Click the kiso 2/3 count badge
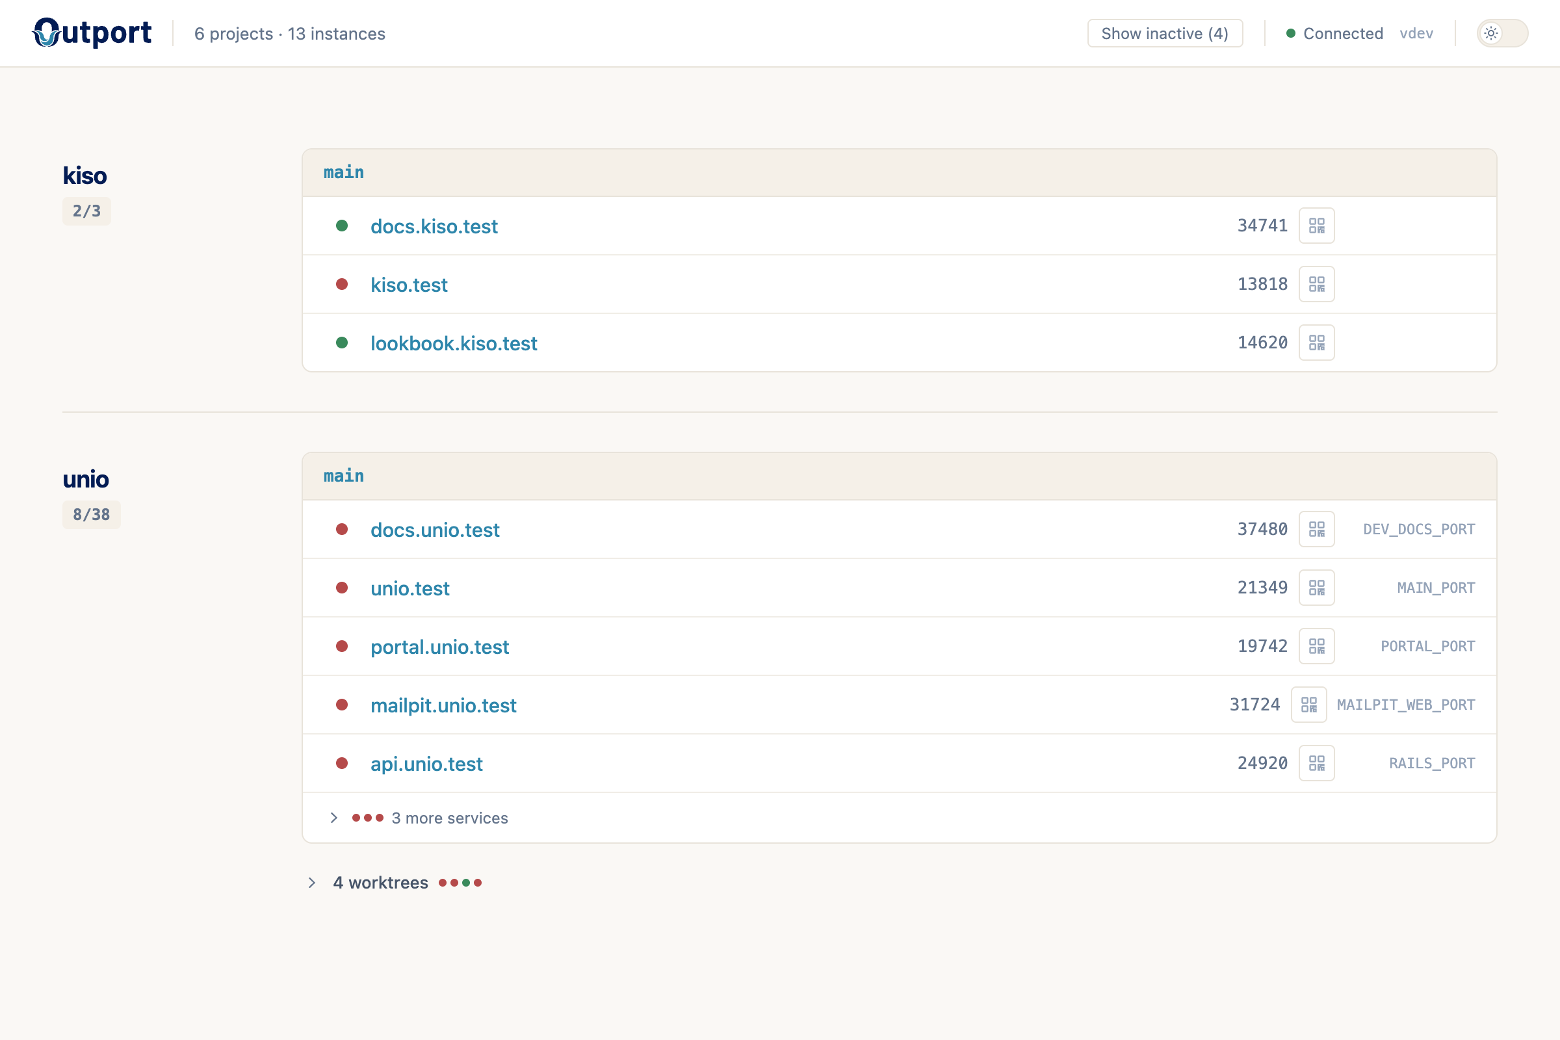Viewport: 1560px width, 1040px height. [x=86, y=211]
